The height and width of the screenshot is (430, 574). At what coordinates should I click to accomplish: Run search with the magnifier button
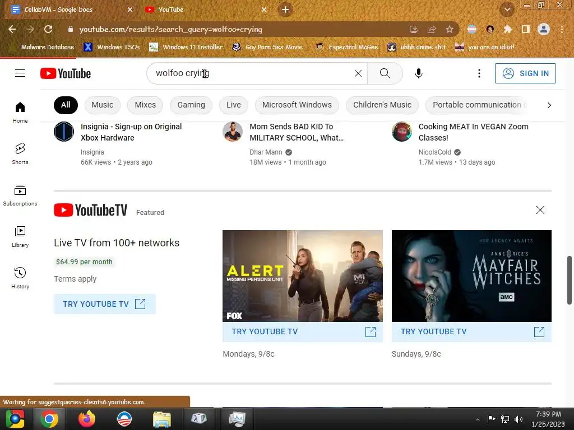point(385,73)
